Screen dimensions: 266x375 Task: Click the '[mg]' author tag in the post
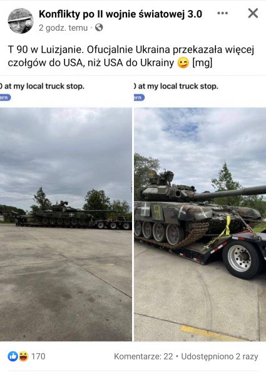point(202,63)
